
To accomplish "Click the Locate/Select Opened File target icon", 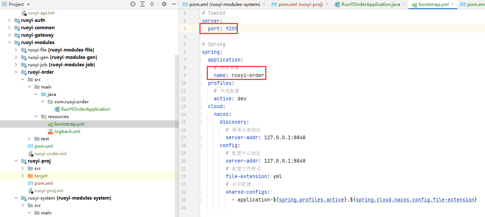I will click(133, 4).
